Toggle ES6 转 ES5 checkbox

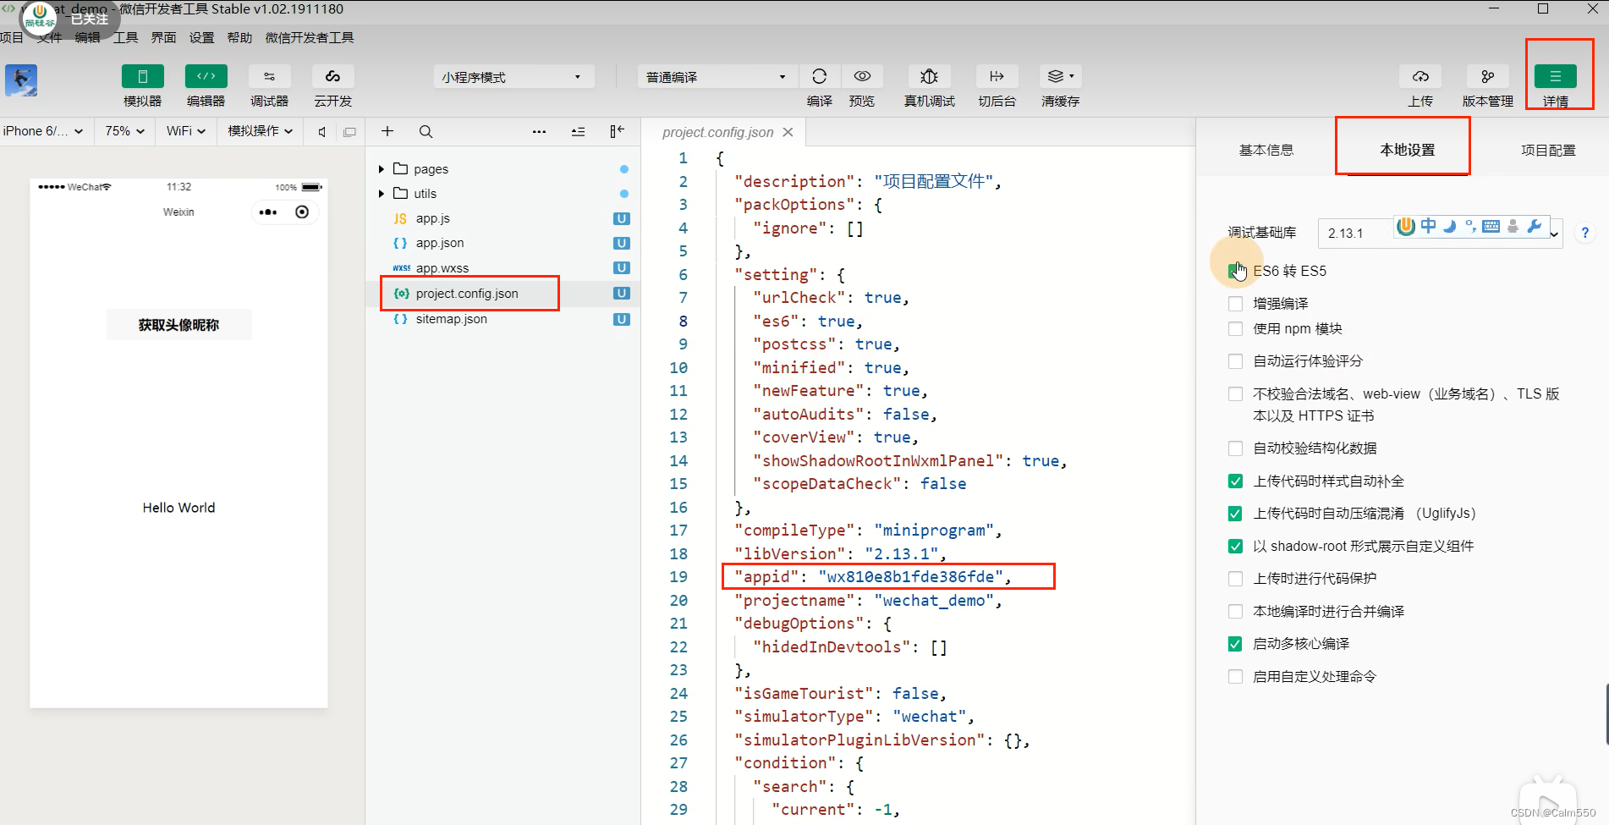[1235, 271]
